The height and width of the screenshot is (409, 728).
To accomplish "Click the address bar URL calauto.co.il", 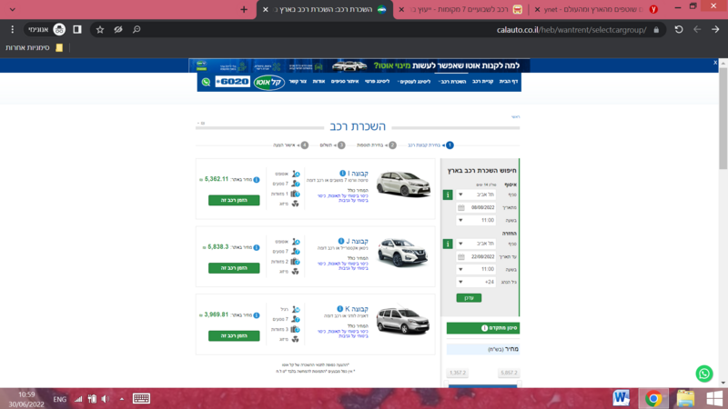I will point(571,30).
